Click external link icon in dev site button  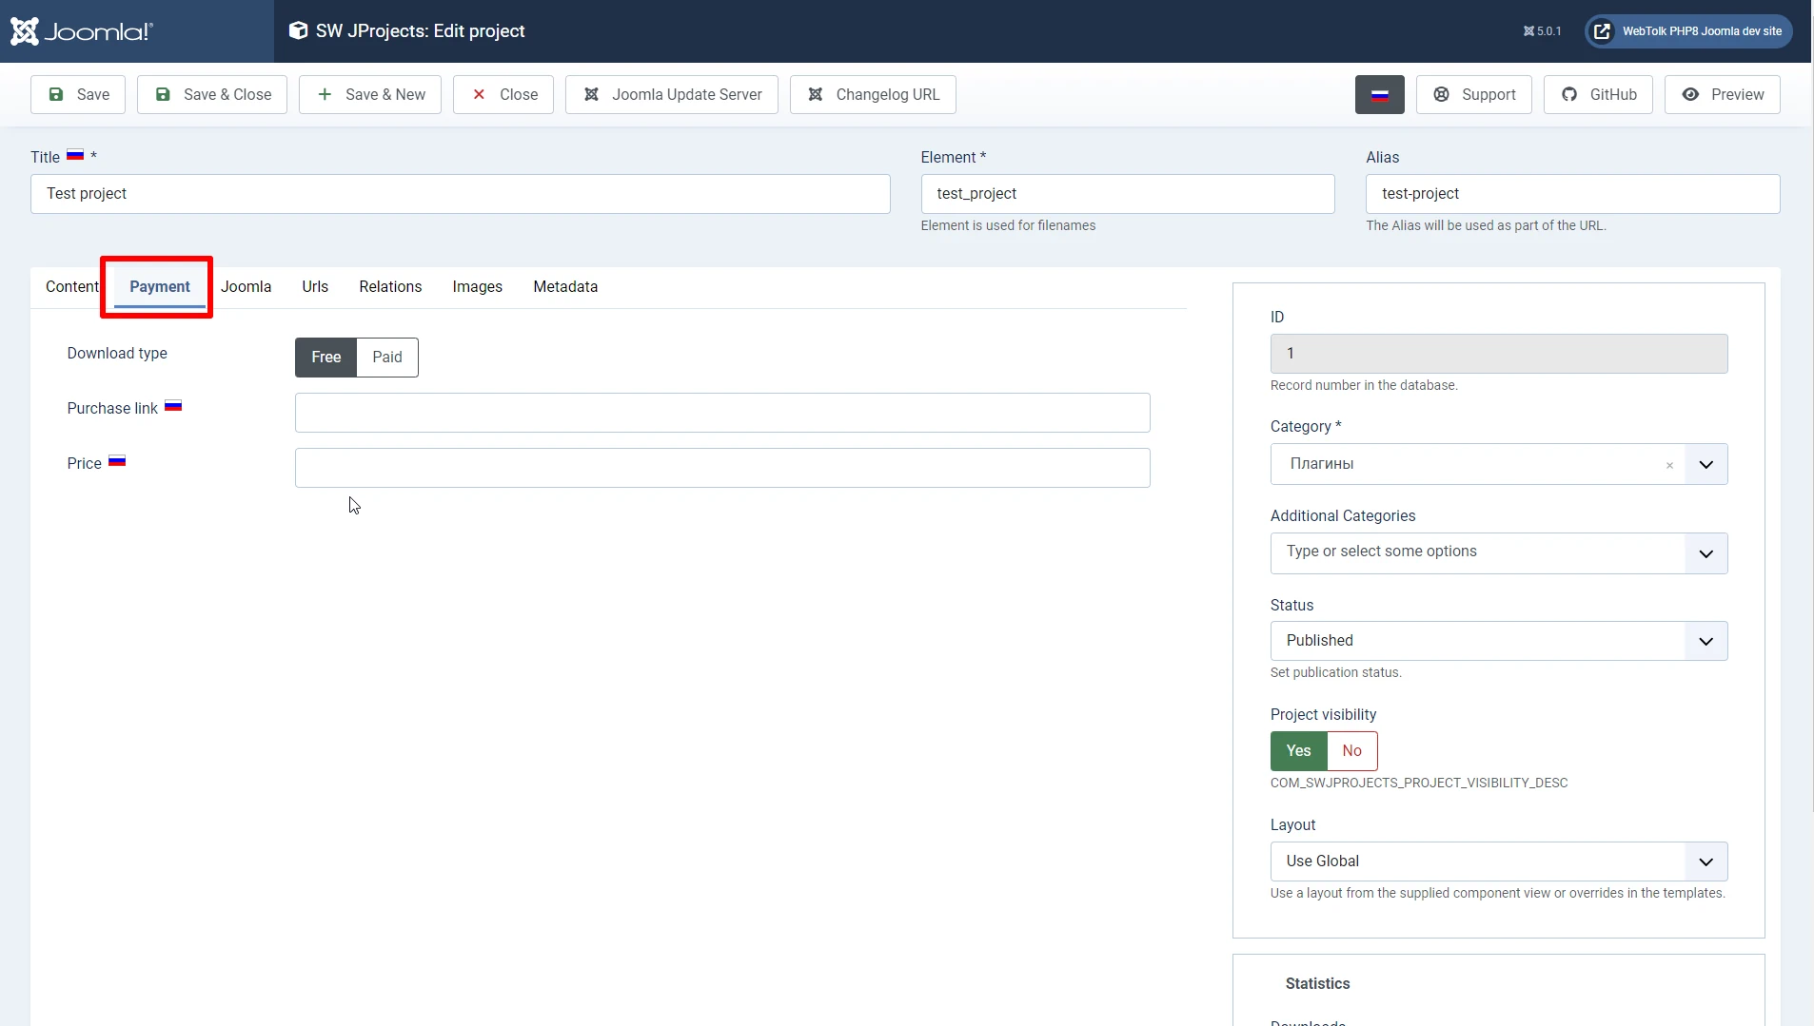click(1603, 31)
